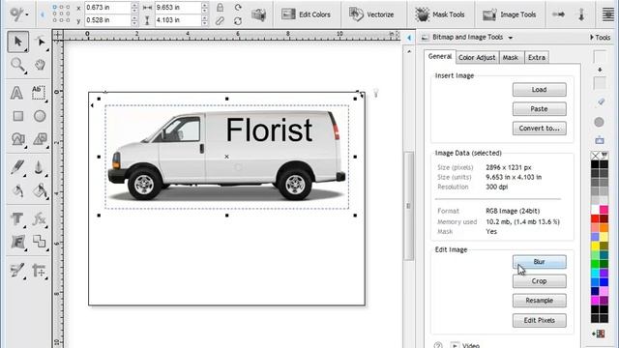Switch to the General tab
Image resolution: width=619 pixels, height=348 pixels.
click(x=440, y=56)
